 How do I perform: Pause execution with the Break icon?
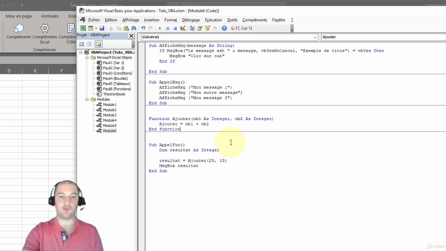click(167, 28)
